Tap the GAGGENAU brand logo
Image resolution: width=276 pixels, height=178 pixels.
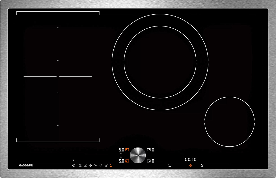[26, 165]
